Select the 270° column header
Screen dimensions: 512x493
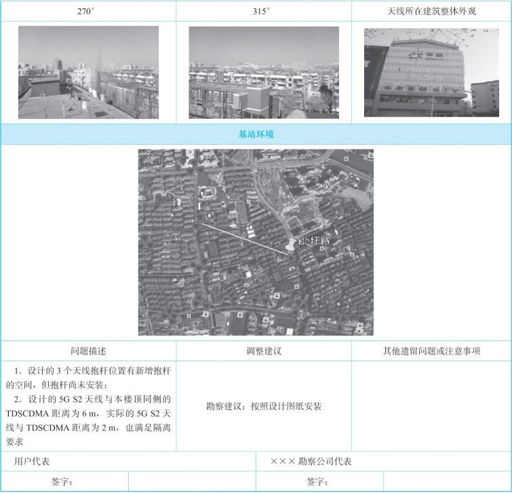[88, 12]
